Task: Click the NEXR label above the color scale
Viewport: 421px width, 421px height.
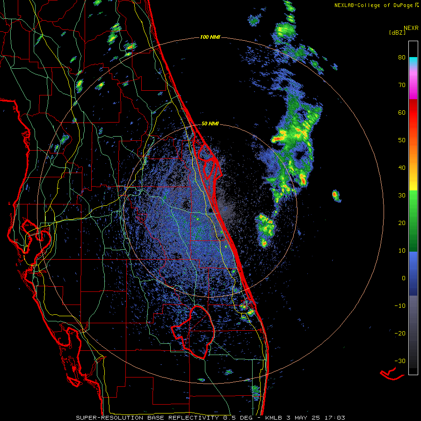Action: (x=411, y=28)
